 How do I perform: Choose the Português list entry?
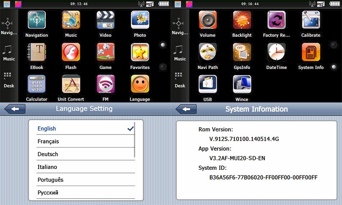click(85, 180)
